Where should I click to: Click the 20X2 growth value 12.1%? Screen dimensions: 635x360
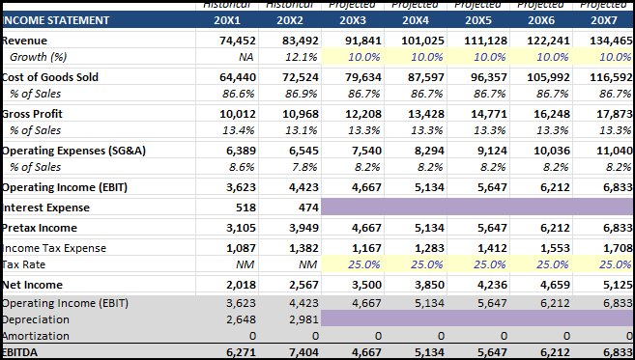click(x=302, y=57)
